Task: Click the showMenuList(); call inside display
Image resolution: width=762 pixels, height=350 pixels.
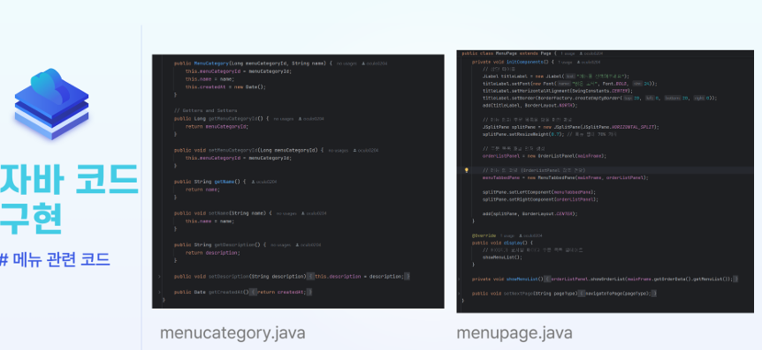Action: coord(502,257)
